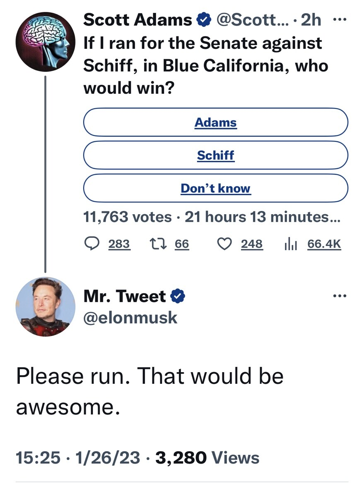Click the Scott Adams display name
364x483 pixels.
(138, 20)
